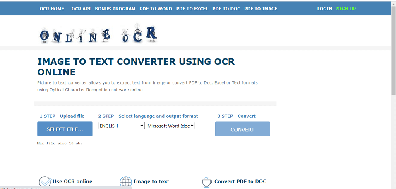Open the PDF TO WORD converter
Viewport: 396px width, 189px height.
(156, 9)
